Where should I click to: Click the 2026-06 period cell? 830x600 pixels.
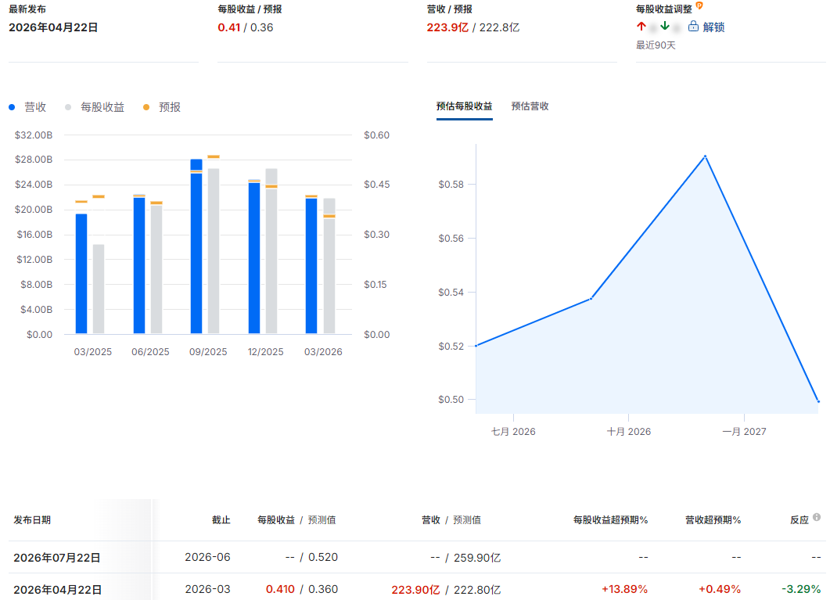207,557
